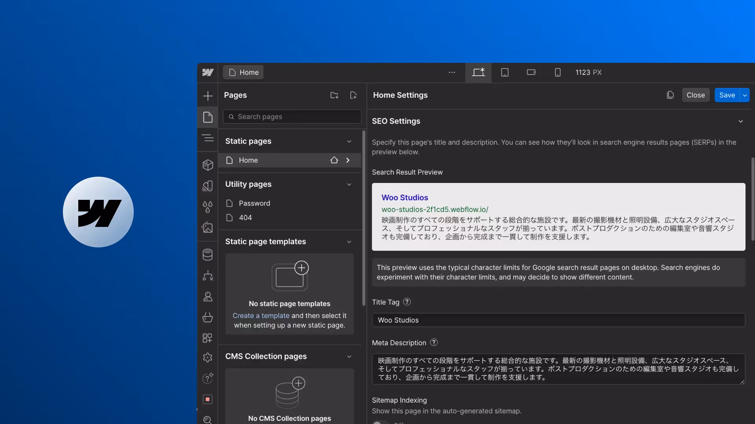This screenshot has height=424, width=755.
Task: Open the Components cube icon
Action: click(208, 165)
